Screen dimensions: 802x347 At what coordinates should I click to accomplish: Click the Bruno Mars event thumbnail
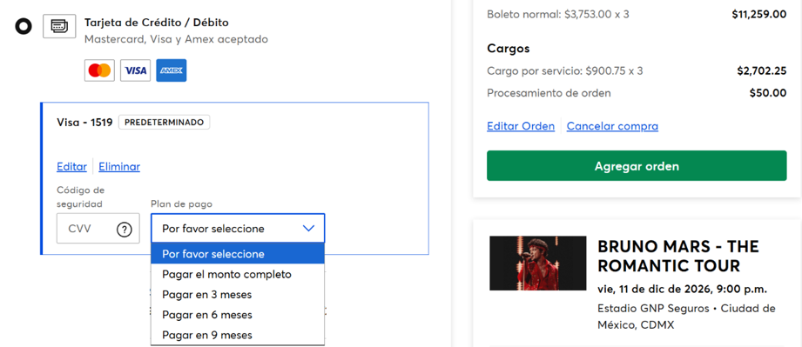coord(537,264)
